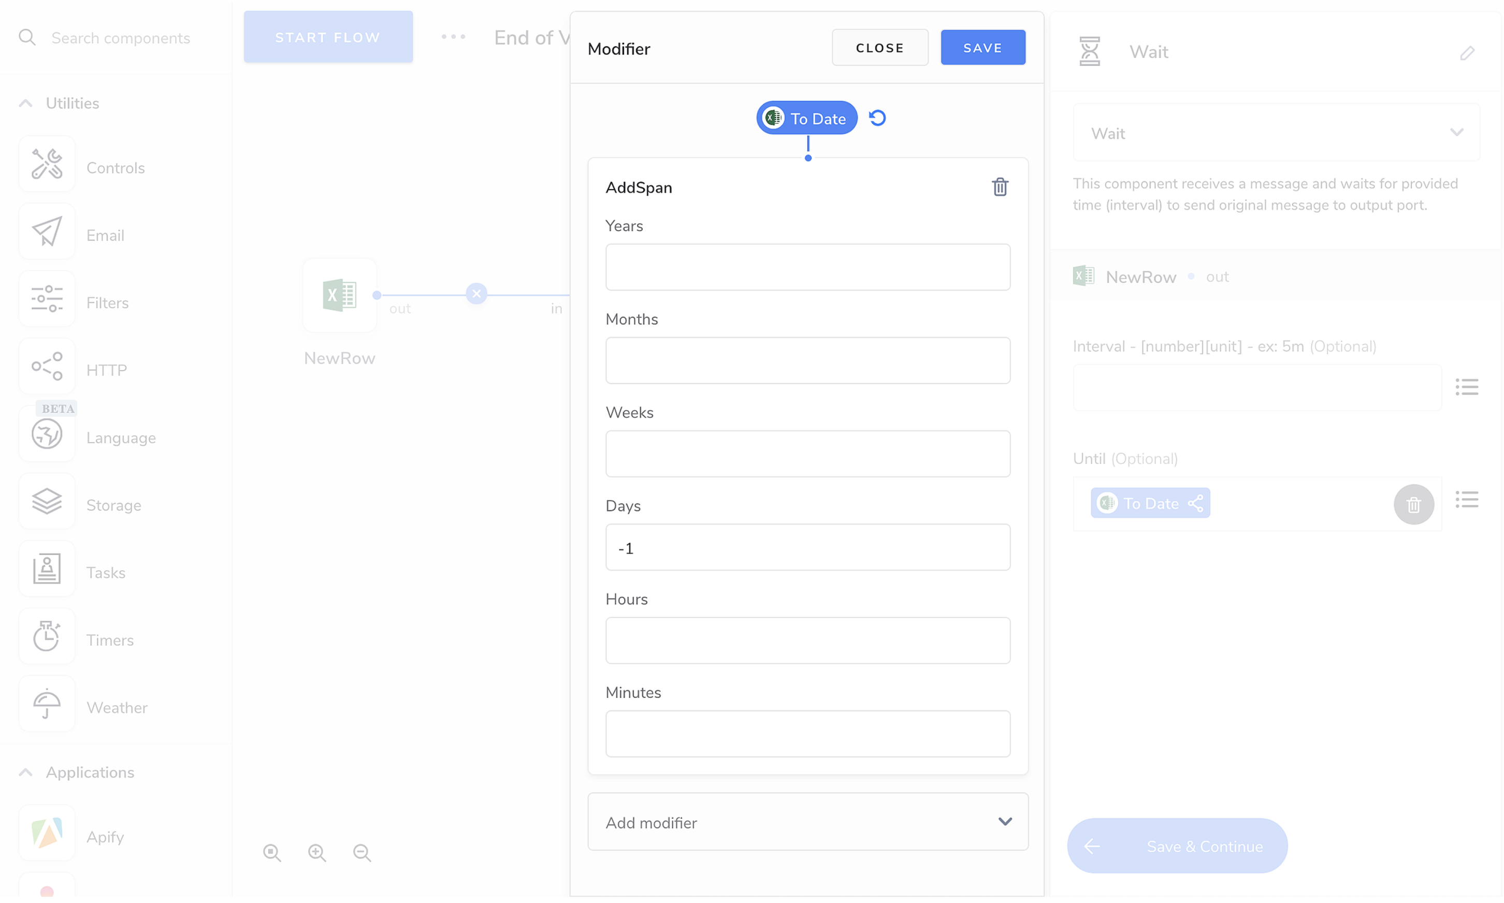Click the Controls utilities icon

click(x=47, y=164)
